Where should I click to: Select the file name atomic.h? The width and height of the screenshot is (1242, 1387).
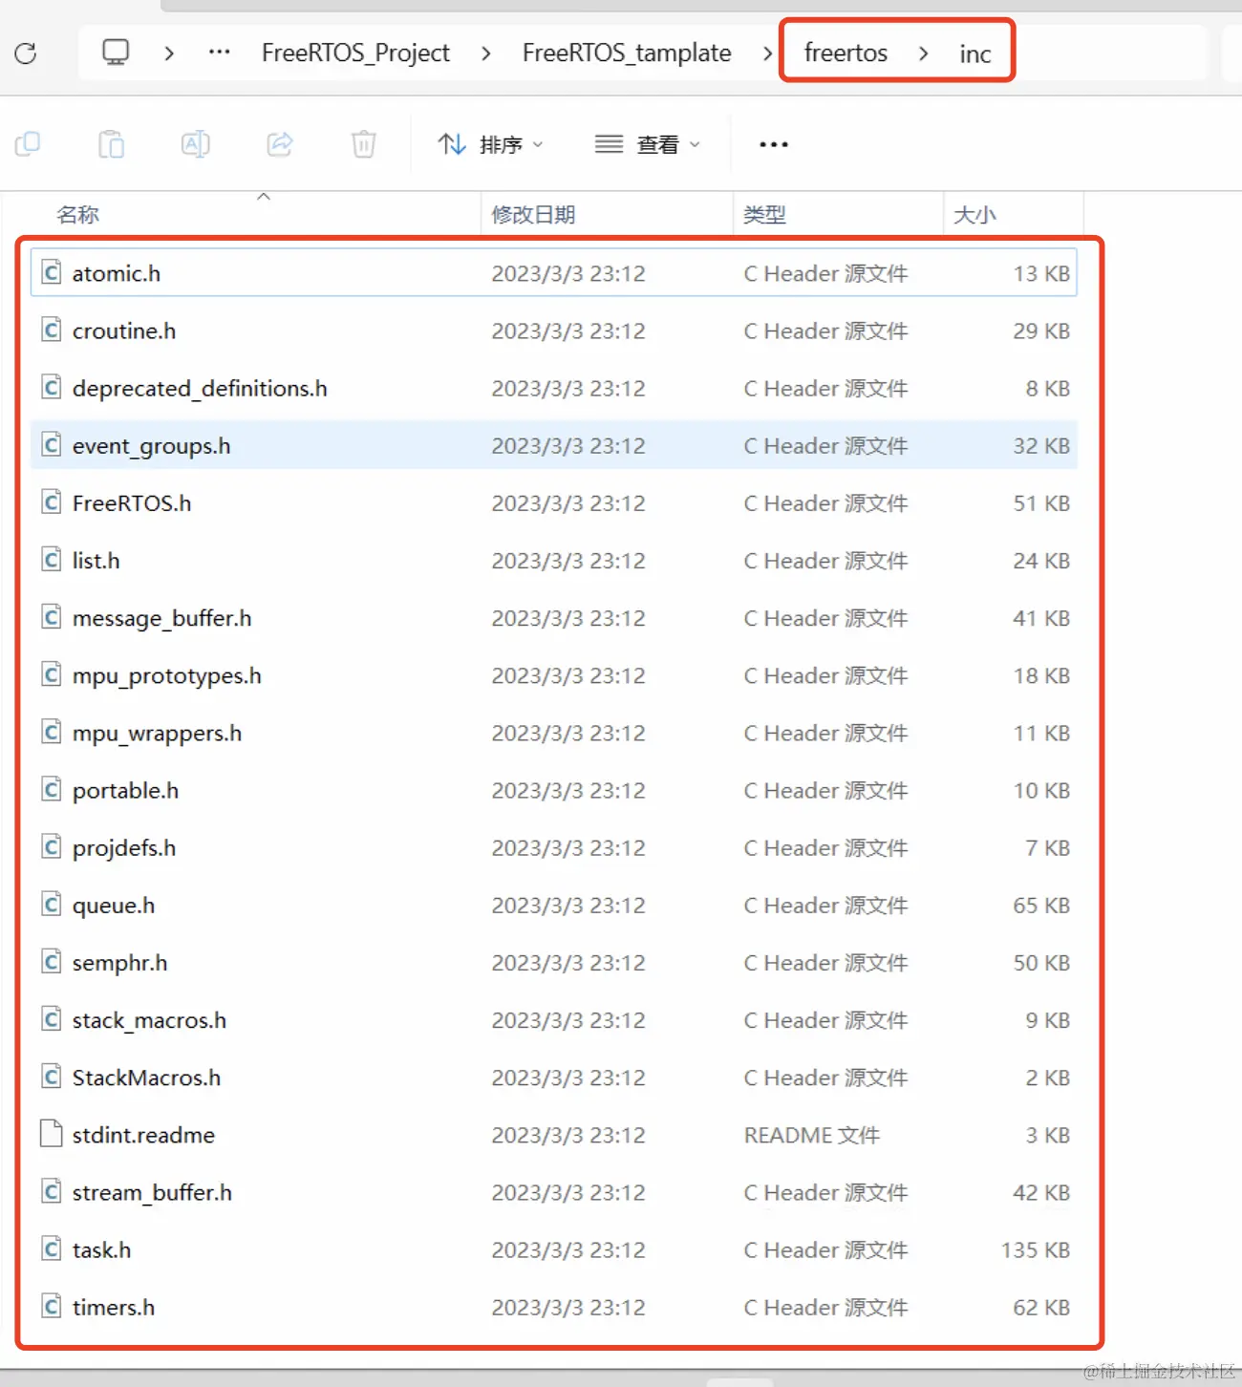point(117,273)
